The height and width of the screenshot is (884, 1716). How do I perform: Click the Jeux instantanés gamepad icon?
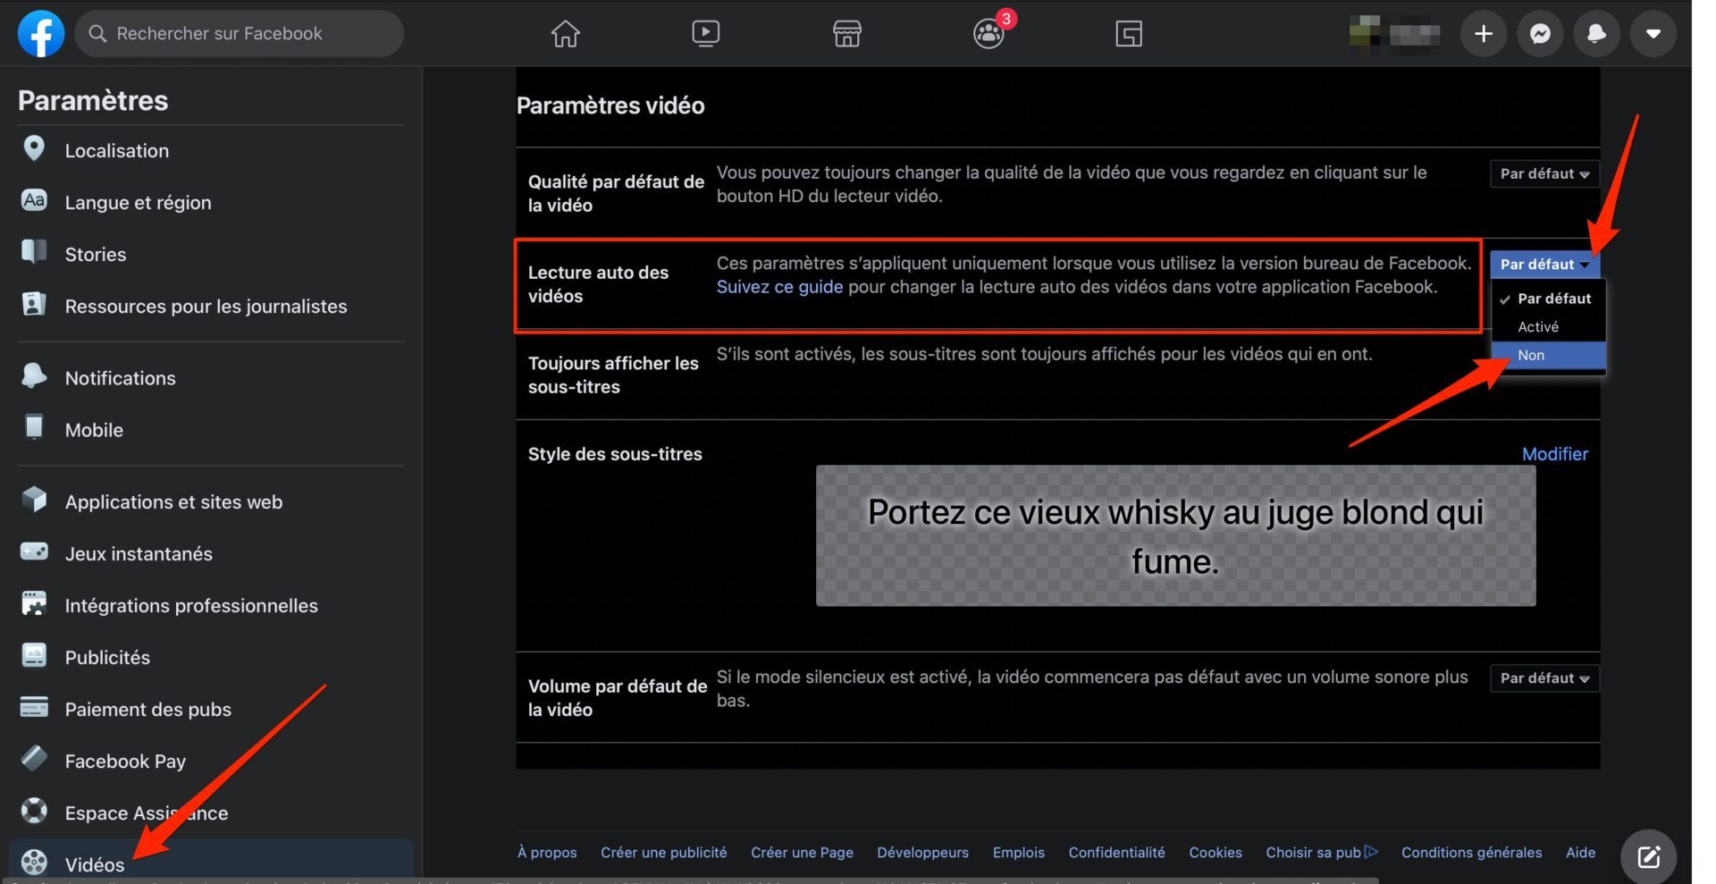34,551
